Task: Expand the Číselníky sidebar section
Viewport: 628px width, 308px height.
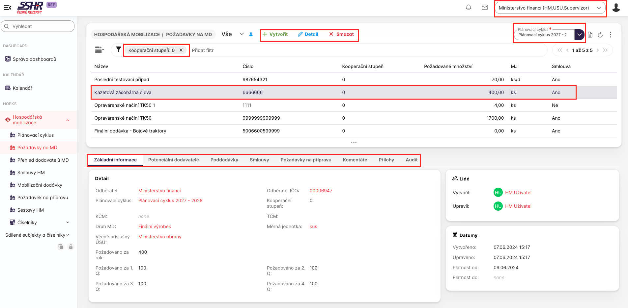Action: 68,223
